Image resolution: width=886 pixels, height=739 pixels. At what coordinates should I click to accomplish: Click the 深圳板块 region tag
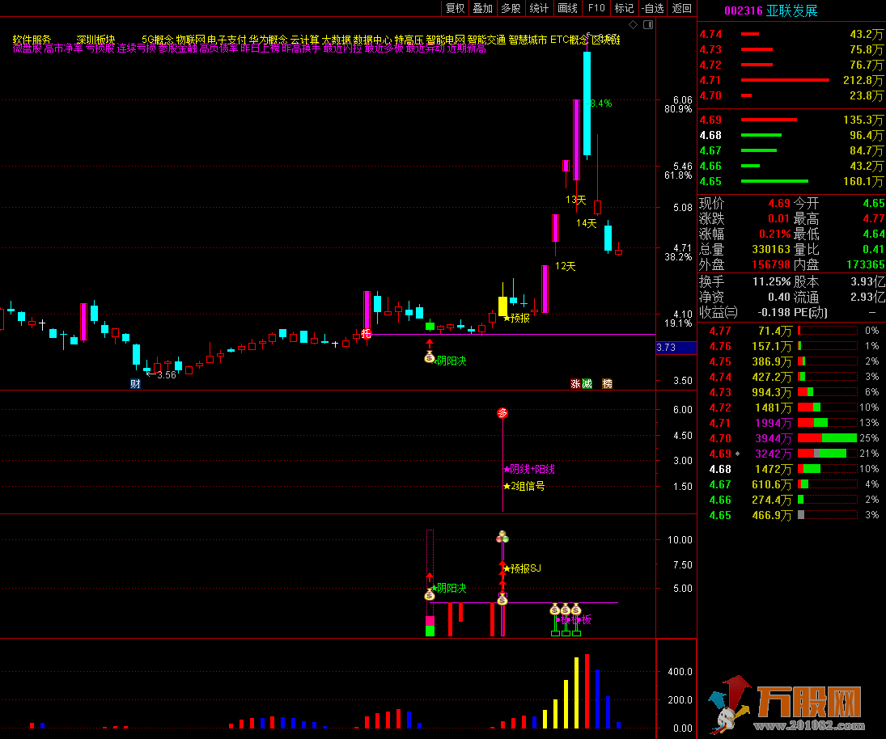95,40
